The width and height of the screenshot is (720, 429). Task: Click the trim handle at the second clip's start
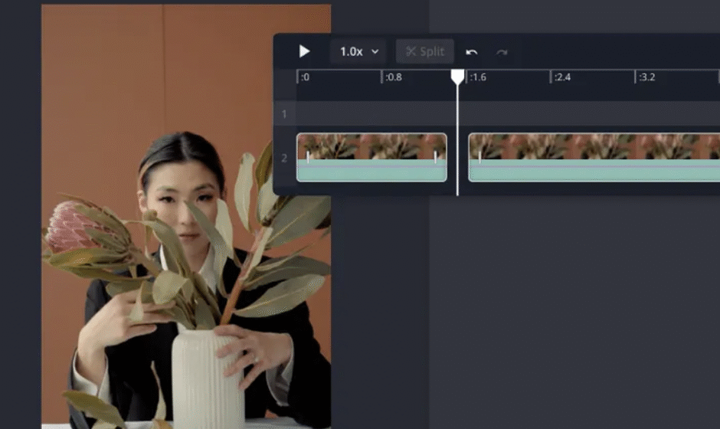click(479, 157)
